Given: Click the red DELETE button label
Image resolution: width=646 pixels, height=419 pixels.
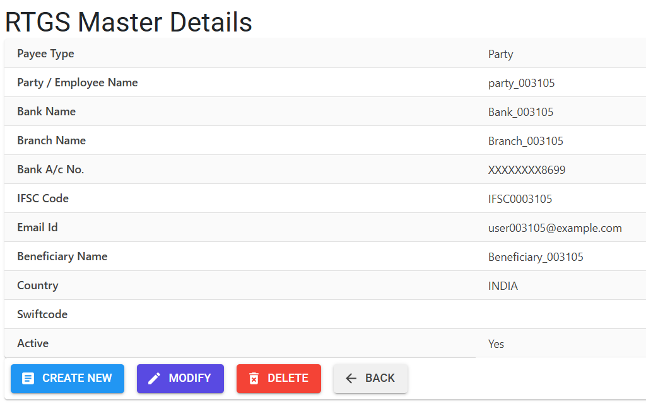Looking at the screenshot, I should 288,378.
